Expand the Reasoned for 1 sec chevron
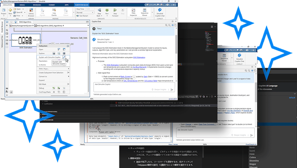Viewport: 297px width, 168px height. [113, 42]
